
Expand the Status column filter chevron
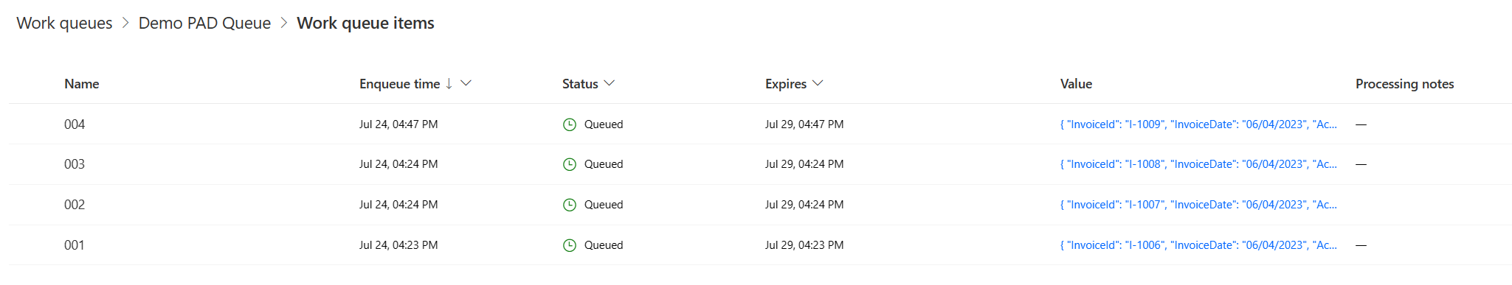pos(609,83)
